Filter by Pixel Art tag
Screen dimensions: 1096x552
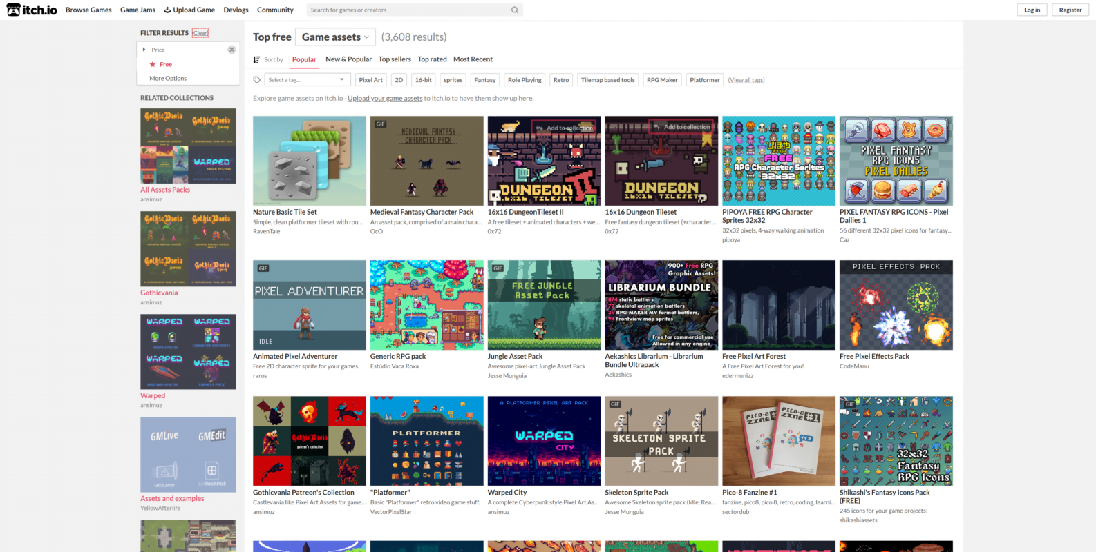click(x=371, y=80)
